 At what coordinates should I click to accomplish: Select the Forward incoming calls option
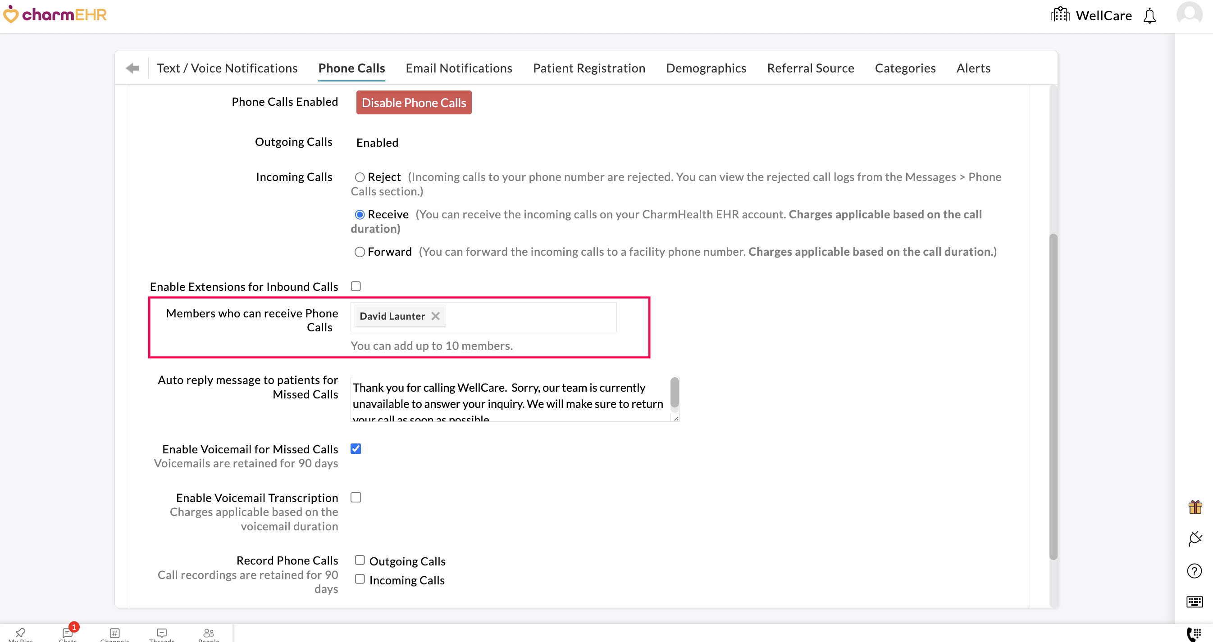pos(360,252)
